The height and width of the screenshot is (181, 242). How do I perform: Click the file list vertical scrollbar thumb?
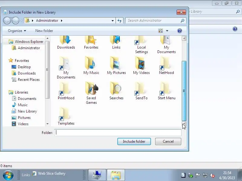click(184, 91)
